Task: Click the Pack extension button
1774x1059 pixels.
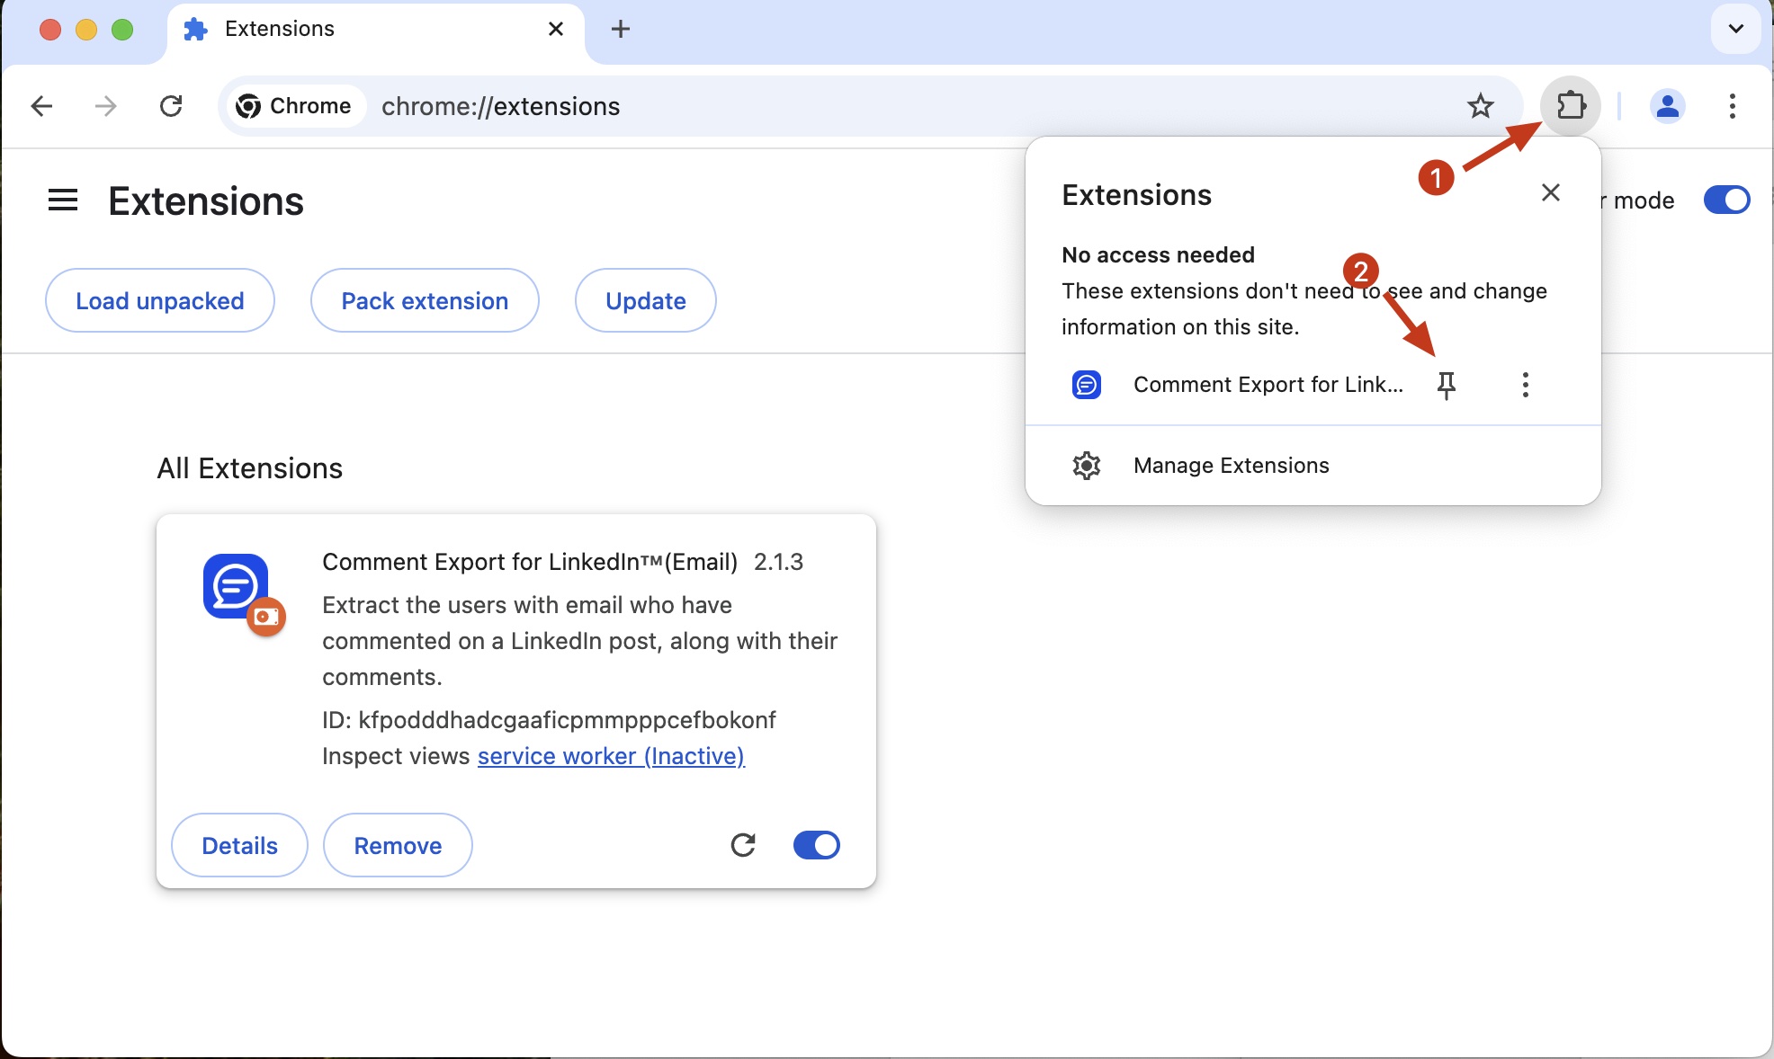Action: pyautogui.click(x=425, y=300)
